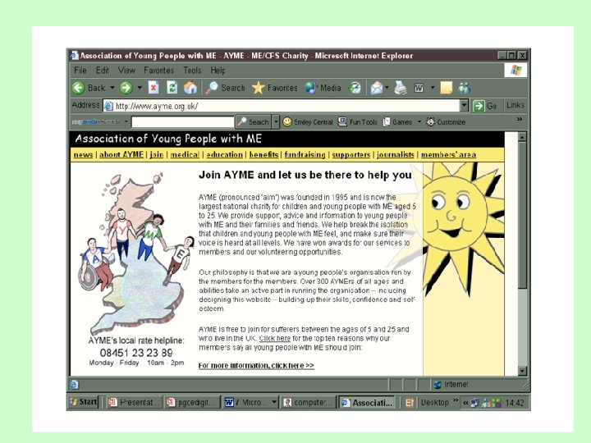Click the Links toolbar label

click(x=515, y=105)
